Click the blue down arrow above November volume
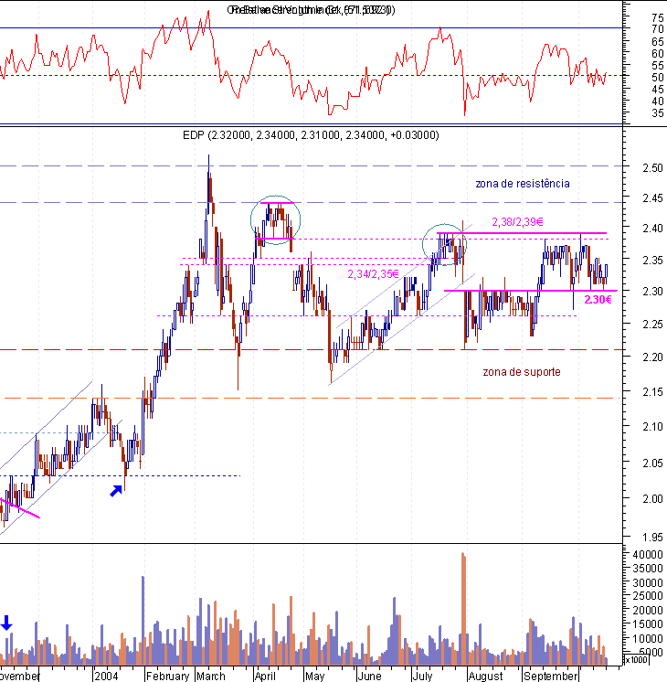The width and height of the screenshot is (667, 682). 6,623
